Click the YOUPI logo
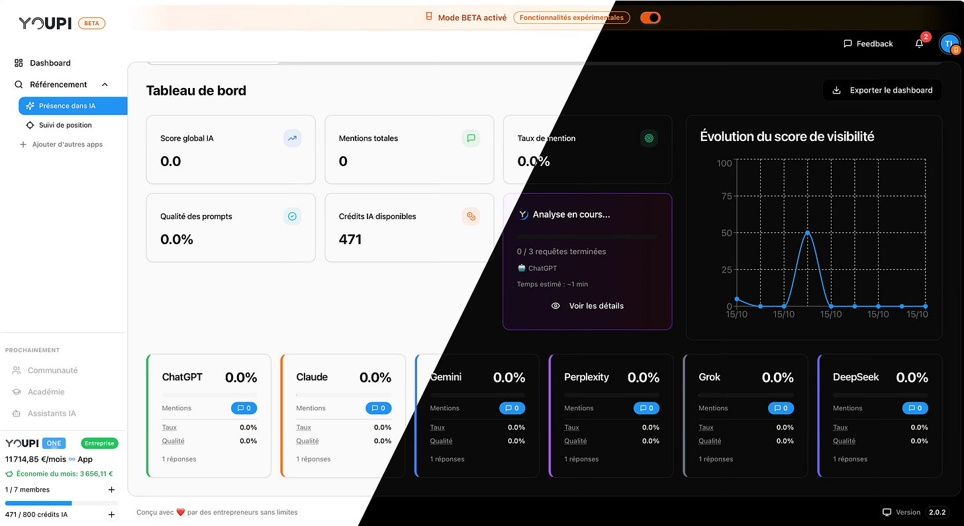 coord(46,23)
